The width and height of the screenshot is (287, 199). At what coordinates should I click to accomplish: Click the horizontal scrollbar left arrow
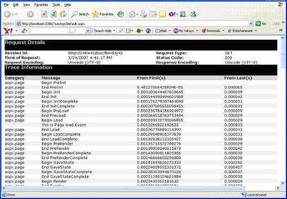[4, 188]
